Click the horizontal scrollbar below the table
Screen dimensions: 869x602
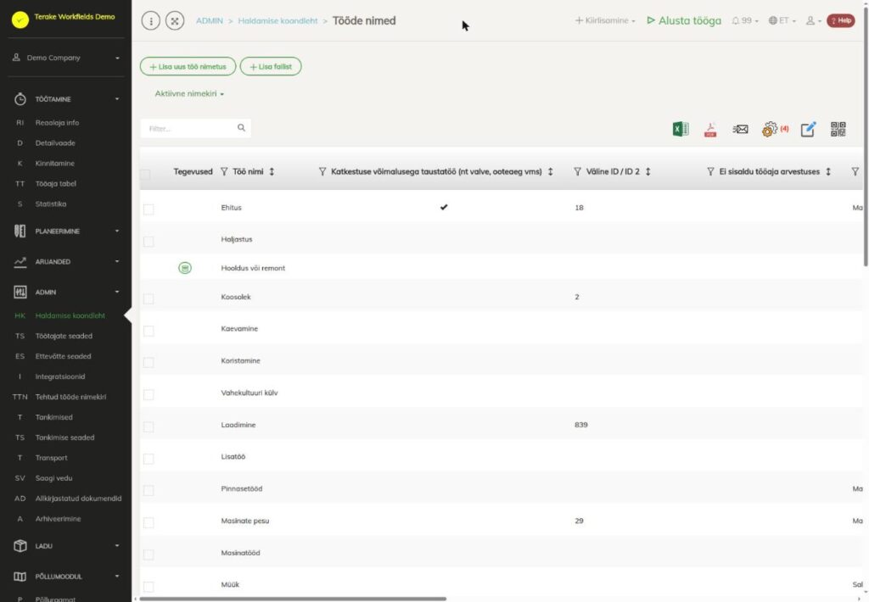click(293, 599)
